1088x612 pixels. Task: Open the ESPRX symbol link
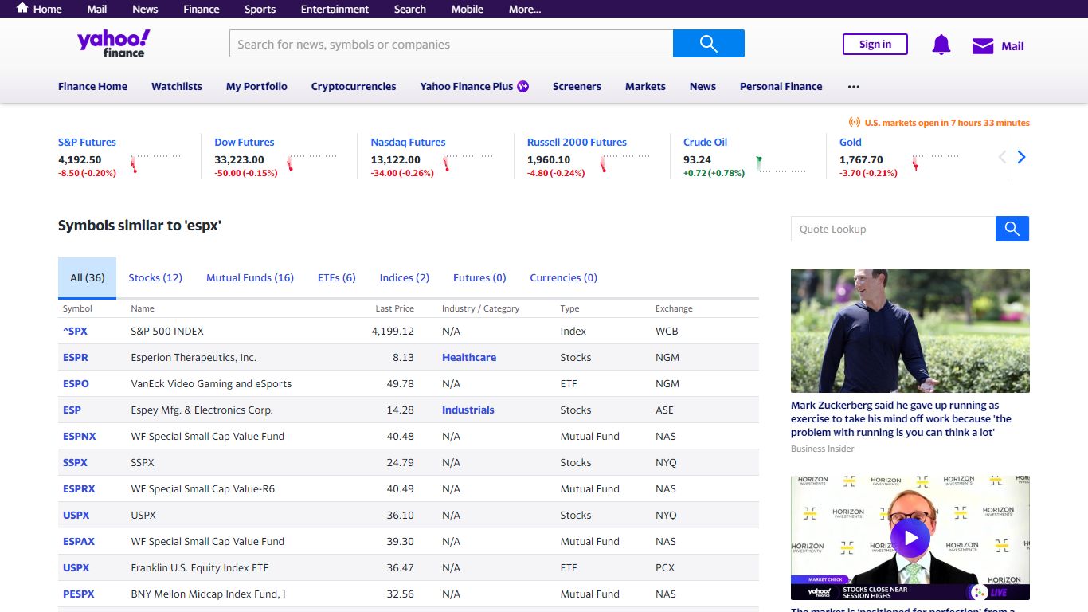coord(79,488)
